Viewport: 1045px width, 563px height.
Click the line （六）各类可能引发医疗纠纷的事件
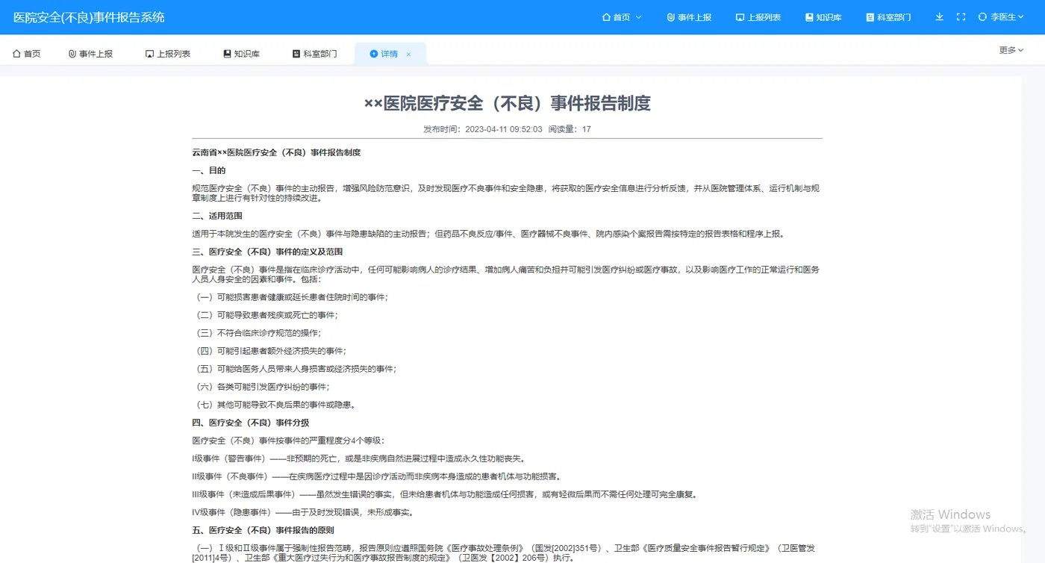point(261,387)
